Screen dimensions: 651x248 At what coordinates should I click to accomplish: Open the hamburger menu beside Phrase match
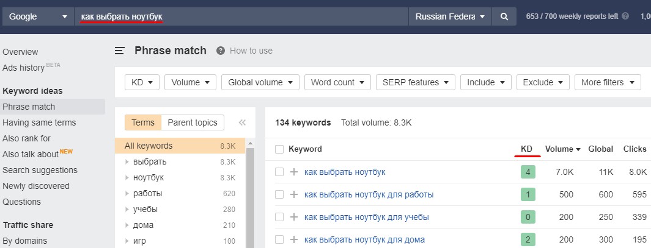(120, 51)
